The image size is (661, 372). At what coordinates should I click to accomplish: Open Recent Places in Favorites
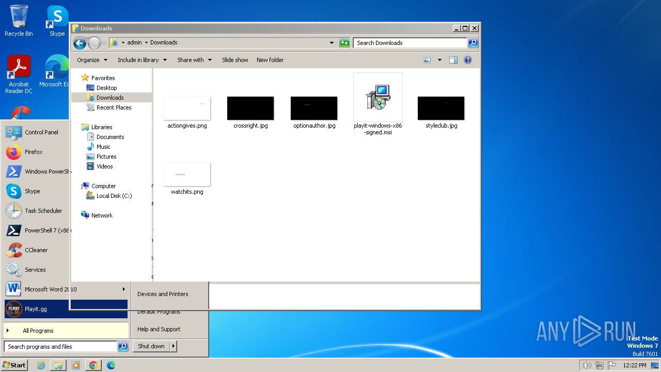[114, 107]
